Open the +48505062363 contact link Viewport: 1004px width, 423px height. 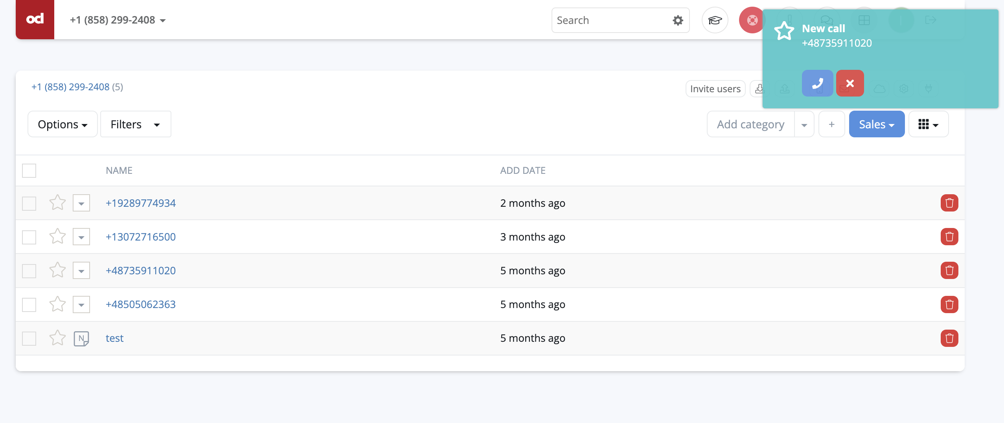tap(141, 304)
